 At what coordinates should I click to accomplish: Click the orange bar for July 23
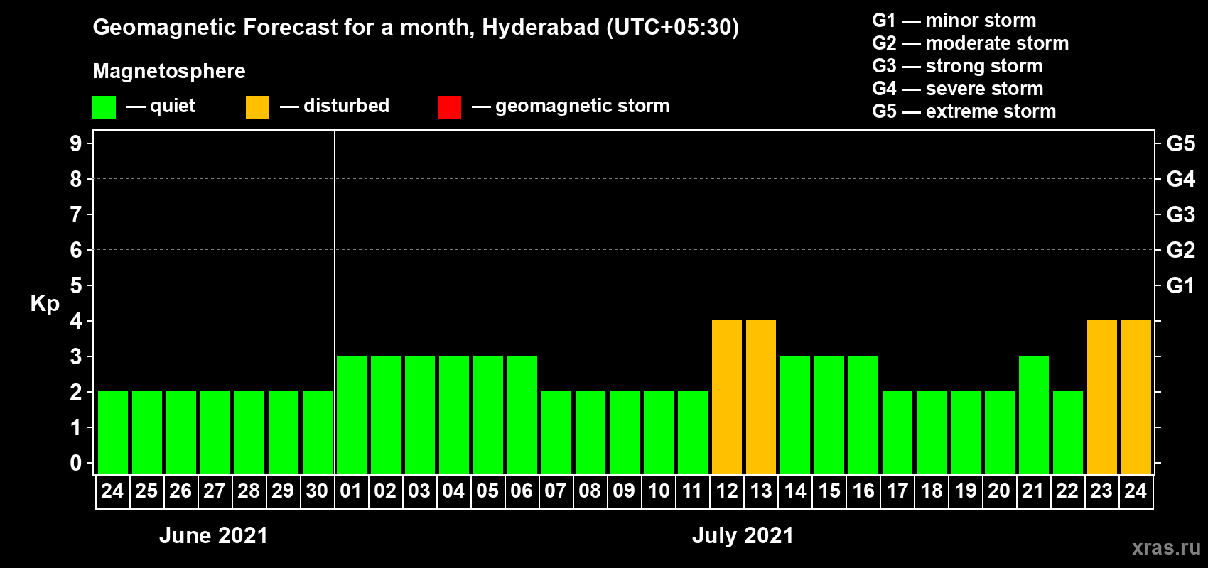pos(1102,397)
